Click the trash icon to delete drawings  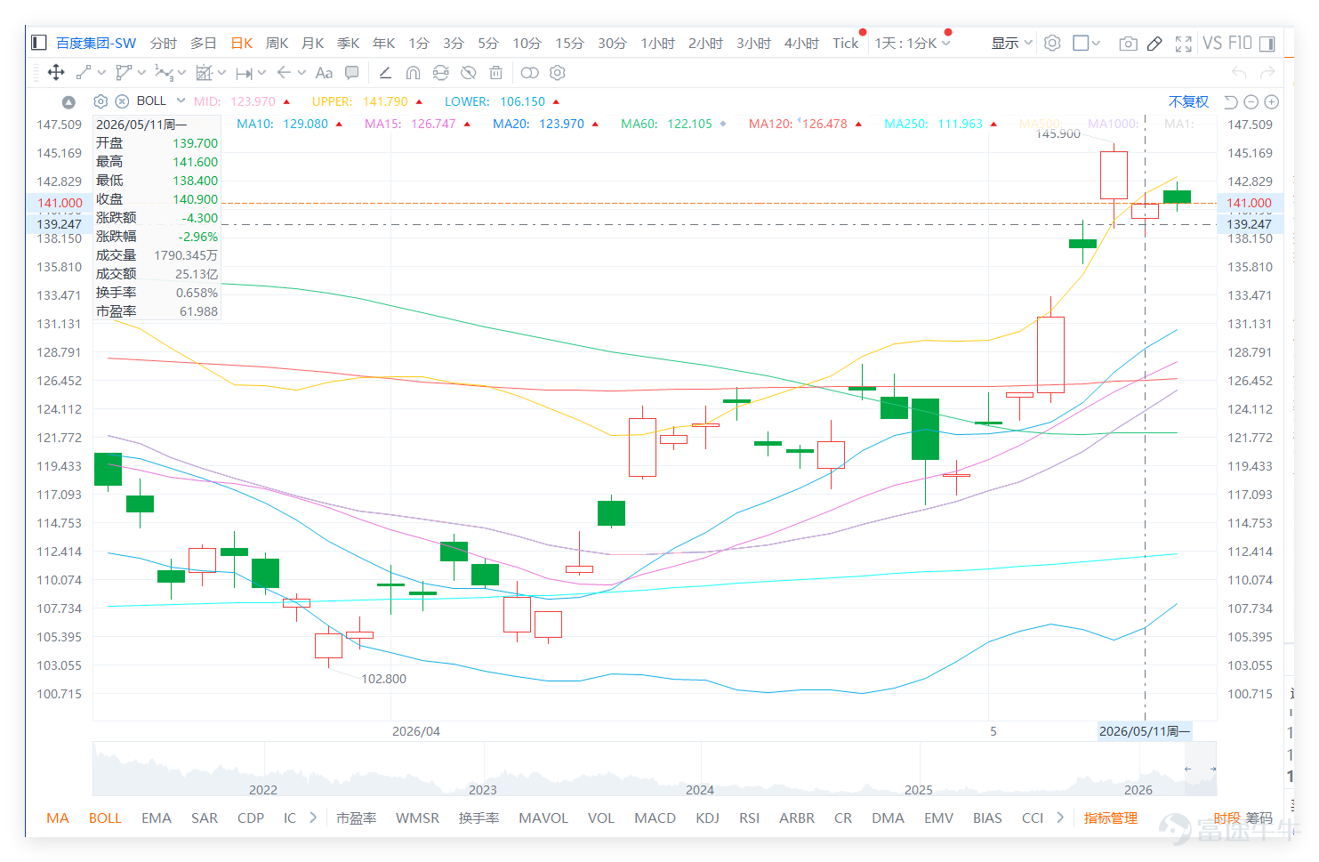coord(496,73)
